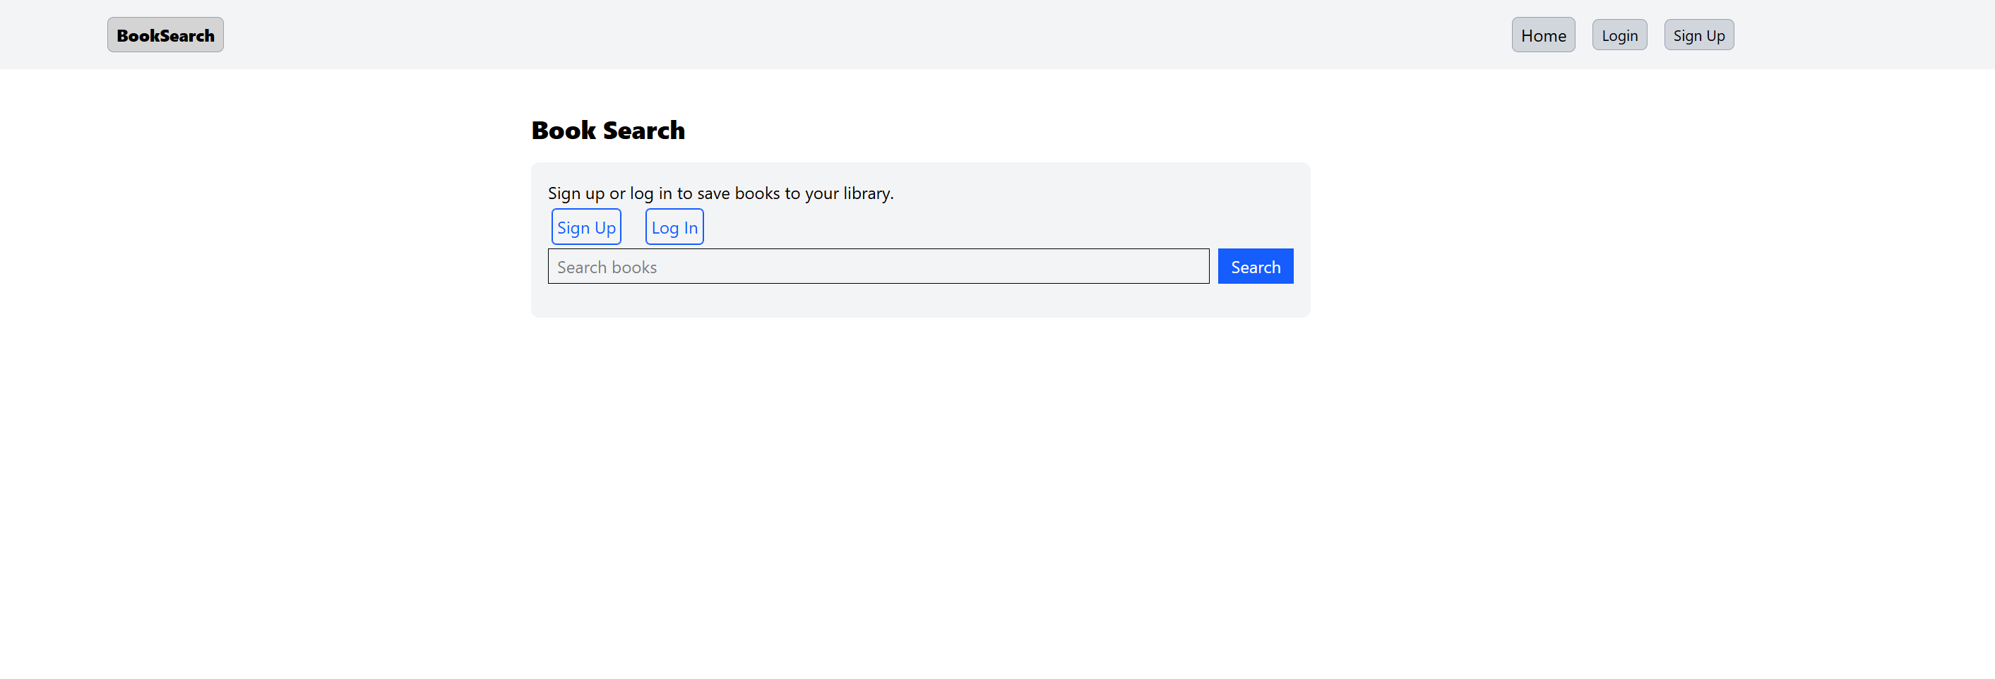1995x679 pixels.
Task: Open Login in the top navigation
Action: (x=1619, y=35)
